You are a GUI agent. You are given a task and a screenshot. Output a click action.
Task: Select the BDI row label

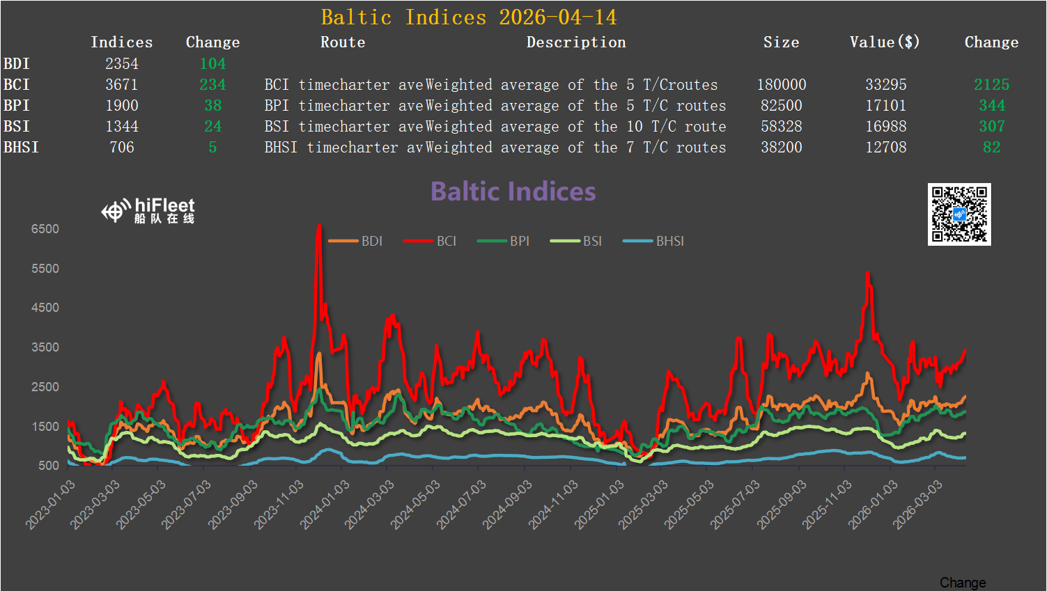pos(17,63)
